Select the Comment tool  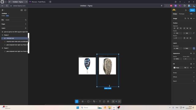pyautogui.click(x=104, y=101)
